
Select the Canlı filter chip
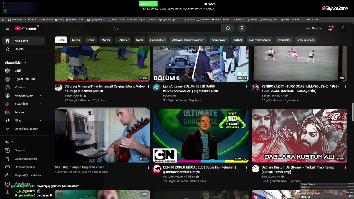[x=139, y=40]
